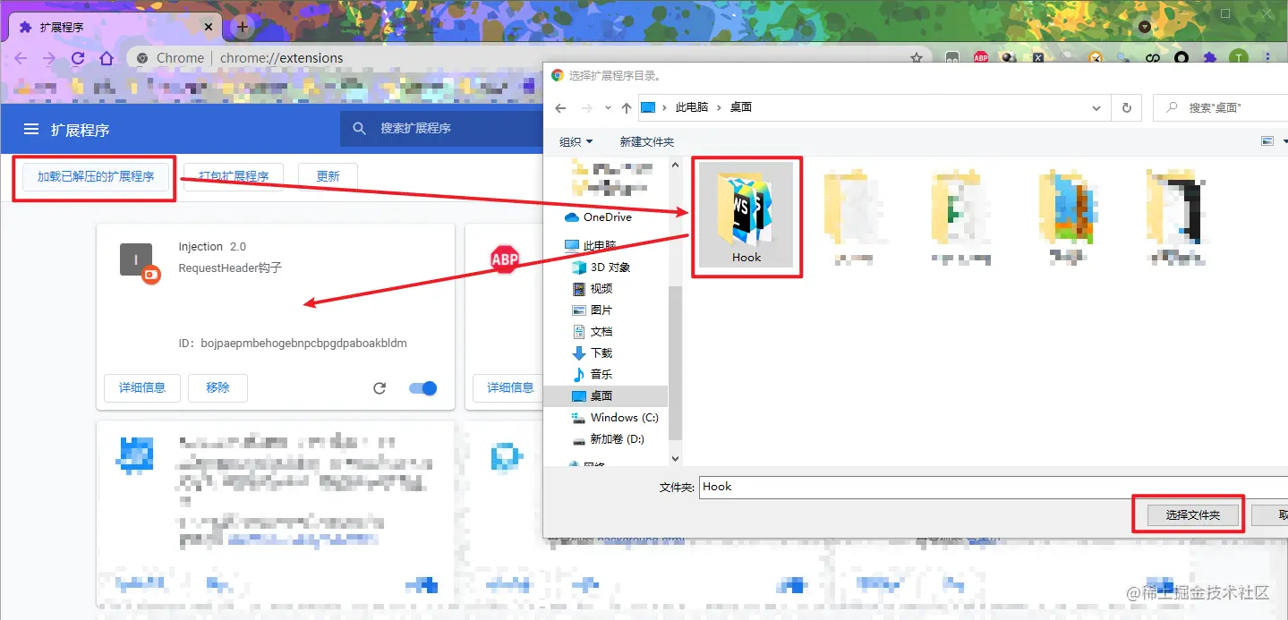Expand the address bar history chevron
Image resolution: width=1288 pixels, height=620 pixels.
point(1096,107)
